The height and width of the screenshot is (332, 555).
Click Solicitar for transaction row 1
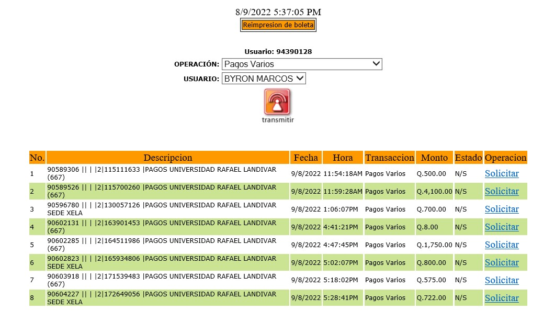coord(502,173)
